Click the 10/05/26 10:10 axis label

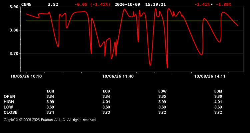26,76
